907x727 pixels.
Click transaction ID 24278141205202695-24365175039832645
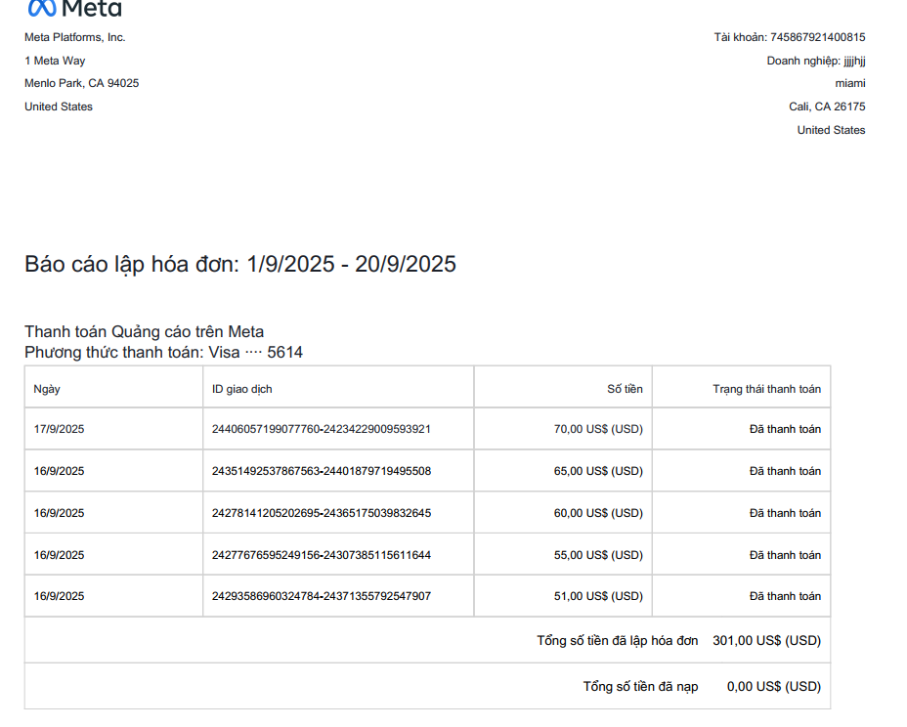pos(322,513)
